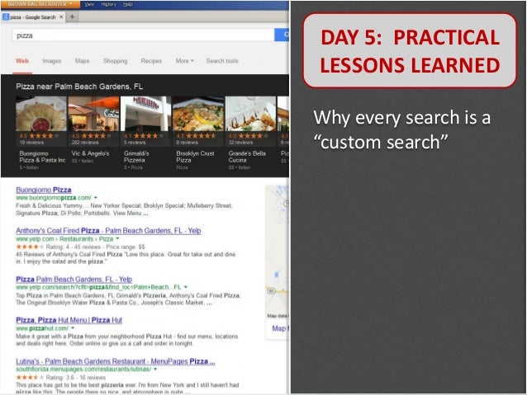
Task: Open the Pizza Hut Menu result link
Action: pos(69,320)
